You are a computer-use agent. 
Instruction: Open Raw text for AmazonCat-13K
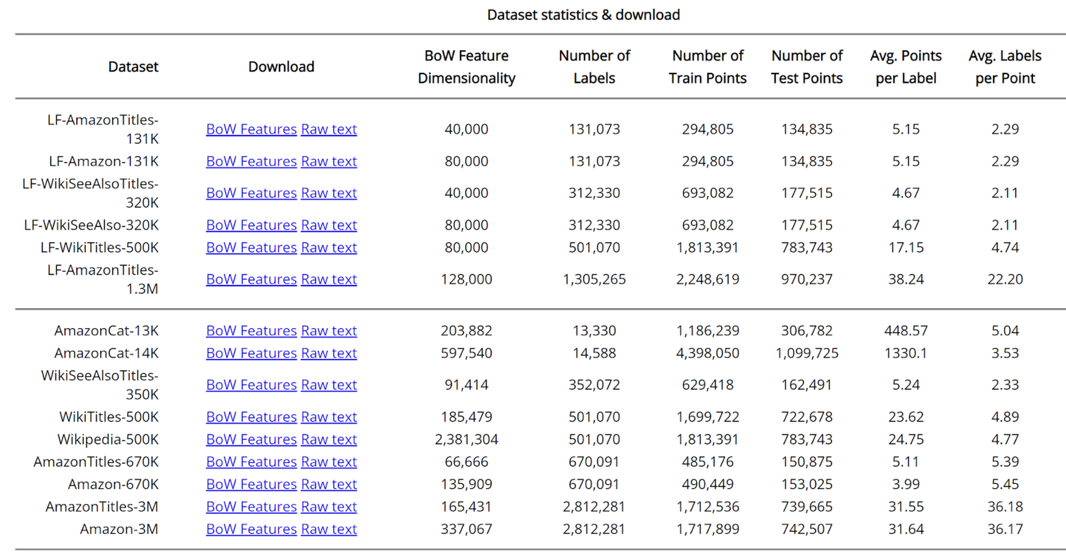pyautogui.click(x=329, y=331)
